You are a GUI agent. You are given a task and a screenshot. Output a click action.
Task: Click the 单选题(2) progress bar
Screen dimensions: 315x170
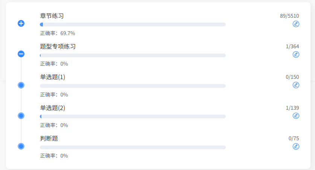point(132,116)
